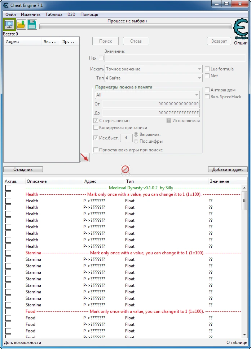Select the Пос.цифры radio button
The image size is (251, 349).
(x=136, y=141)
